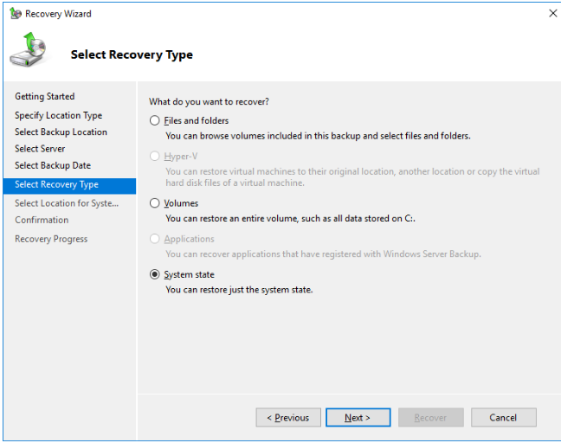Screen dimensions: 561x443
Task: Click the disabled Hyper-V radio button
Action: [x=155, y=157]
